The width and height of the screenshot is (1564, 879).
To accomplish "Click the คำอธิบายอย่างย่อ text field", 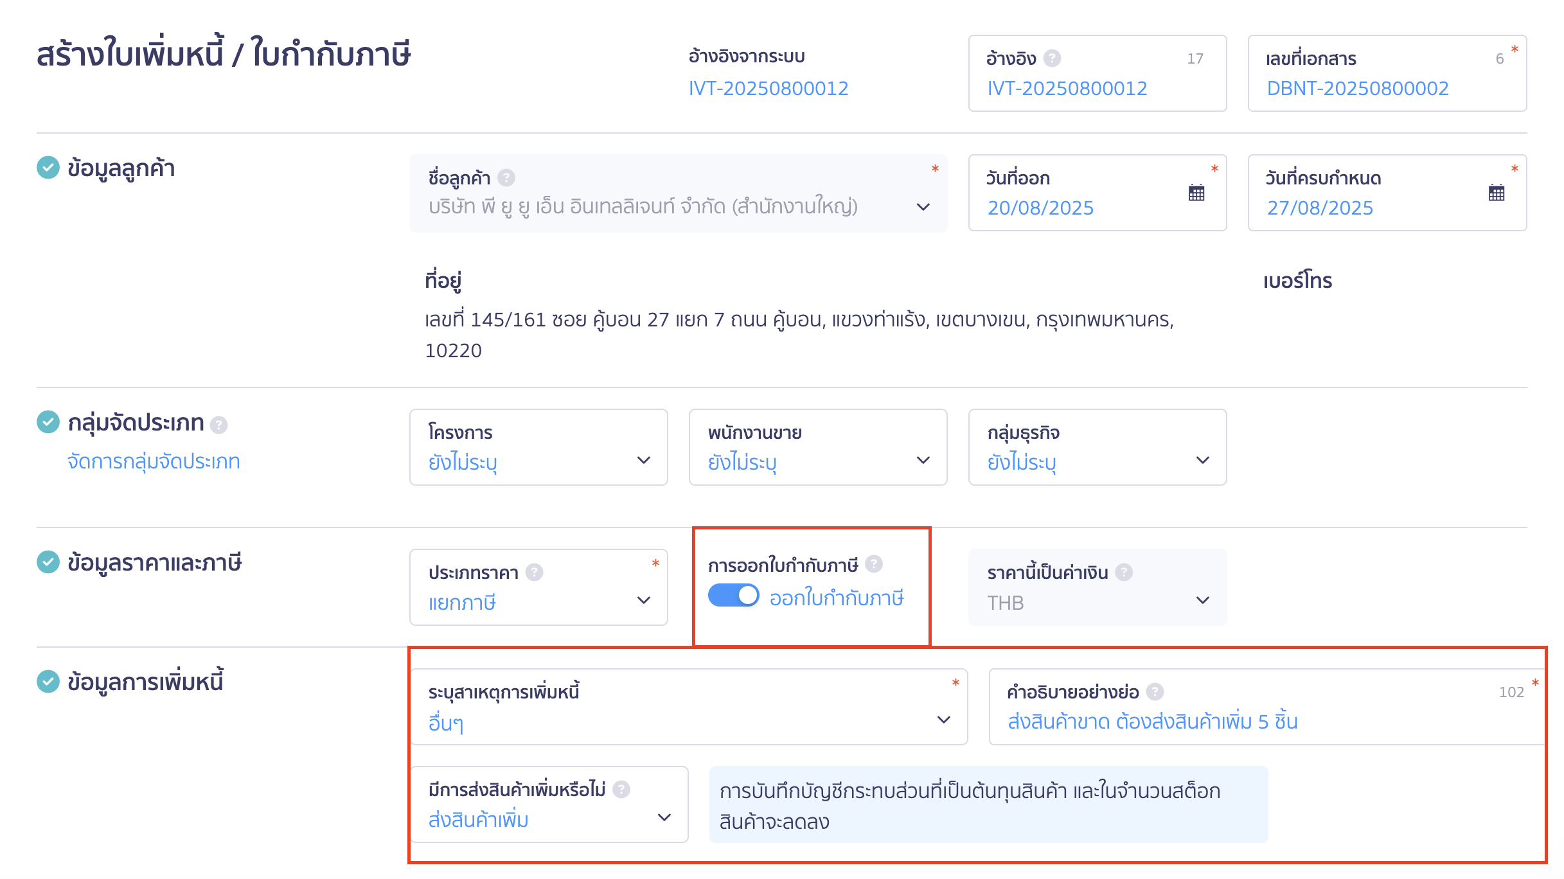I will [1267, 707].
